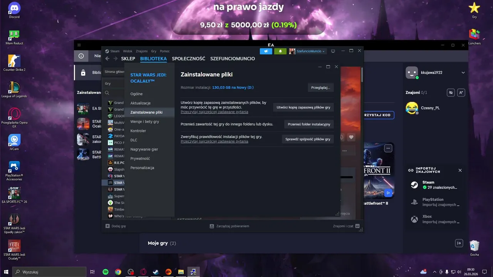Click the Steam library vertical scrollbar

point(362,75)
